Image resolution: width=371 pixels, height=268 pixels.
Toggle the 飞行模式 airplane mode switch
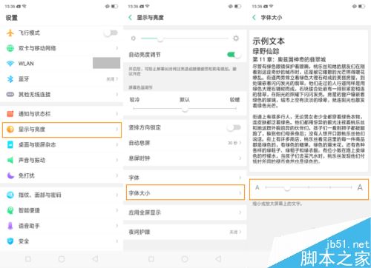(x=111, y=33)
